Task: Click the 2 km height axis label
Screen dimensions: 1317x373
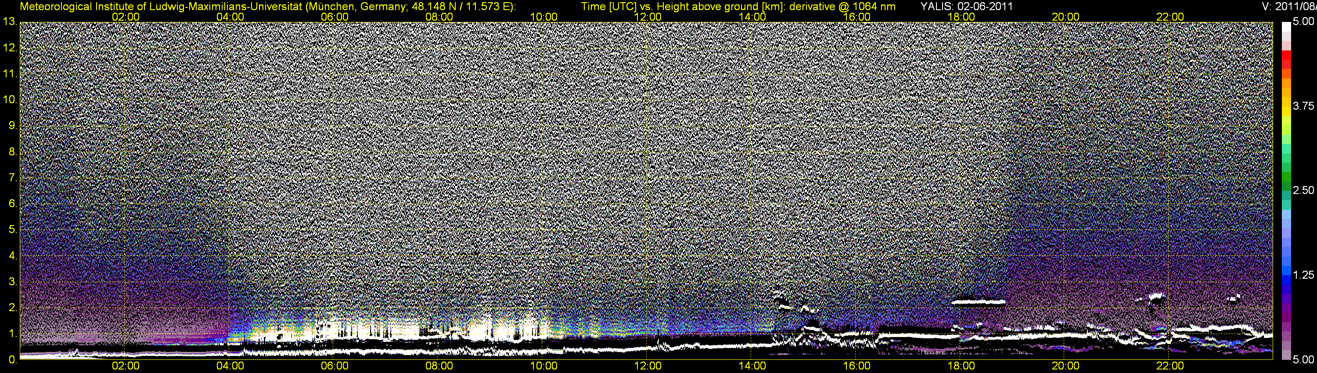Action: [x=13, y=308]
